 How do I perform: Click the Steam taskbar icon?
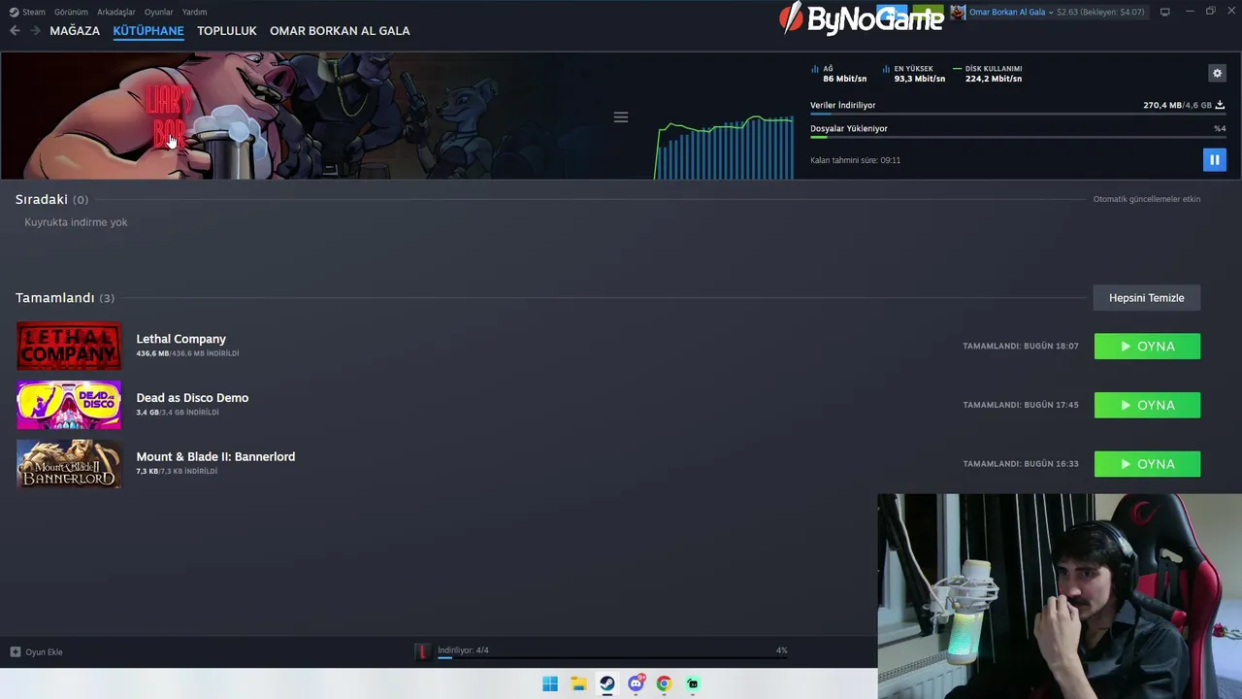[x=606, y=683]
